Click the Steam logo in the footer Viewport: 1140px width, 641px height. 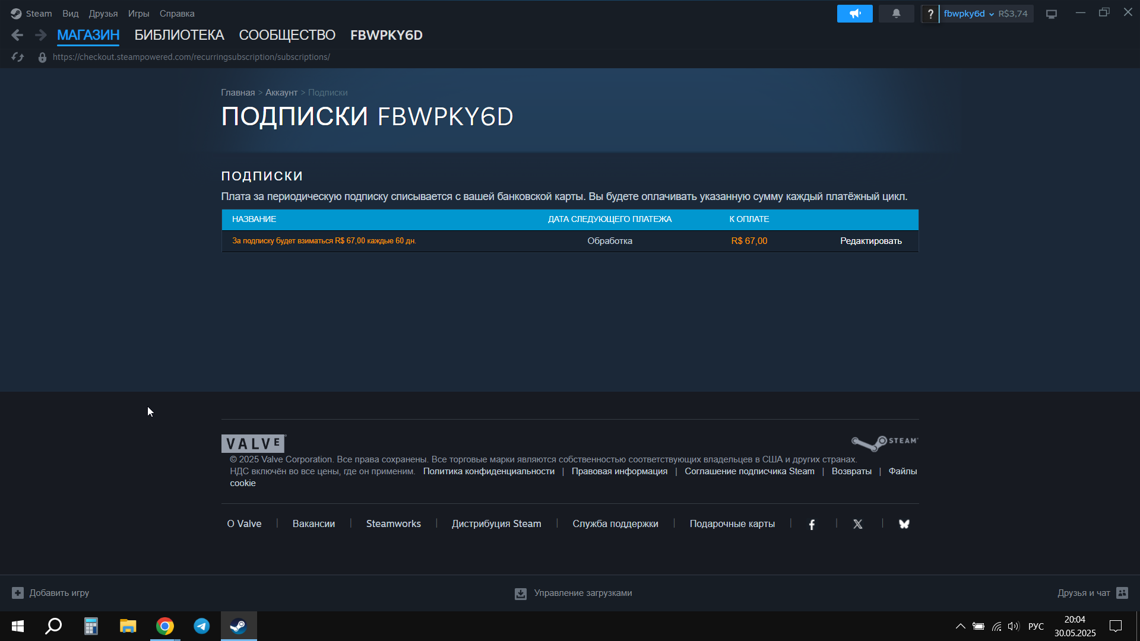(885, 443)
